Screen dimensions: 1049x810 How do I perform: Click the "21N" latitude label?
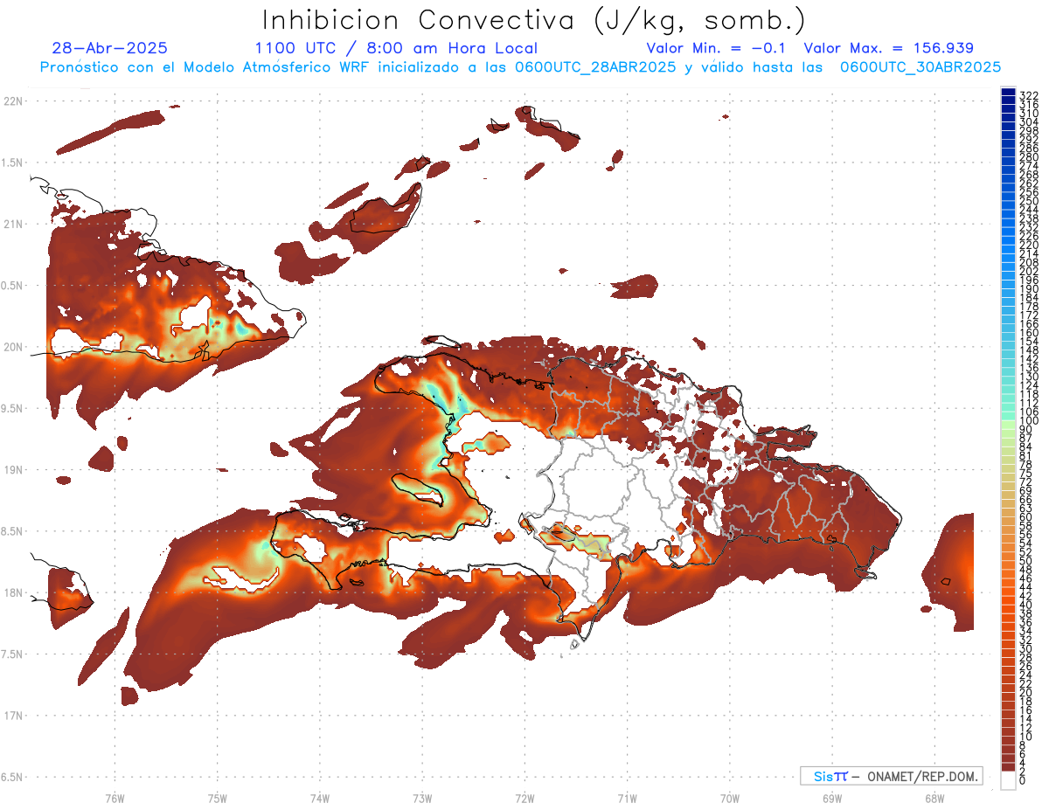(13, 224)
